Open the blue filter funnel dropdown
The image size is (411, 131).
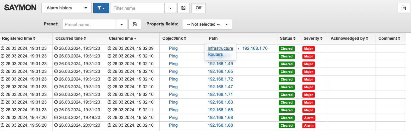[x=101, y=8]
